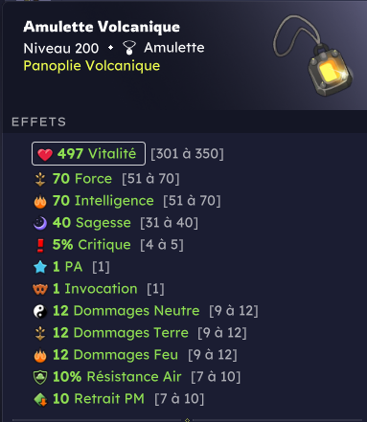367x422 pixels.
Task: Open the Panoplie Volcanique set link
Action: pos(92,66)
